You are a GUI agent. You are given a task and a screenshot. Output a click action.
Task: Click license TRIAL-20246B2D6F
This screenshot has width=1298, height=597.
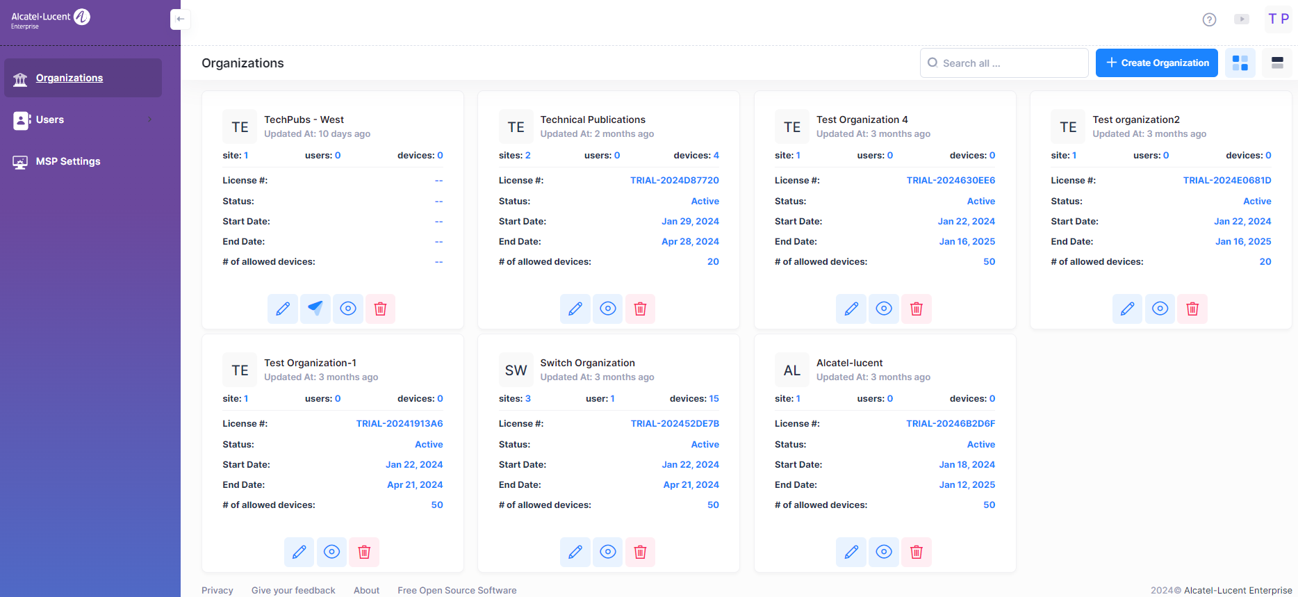coord(951,423)
